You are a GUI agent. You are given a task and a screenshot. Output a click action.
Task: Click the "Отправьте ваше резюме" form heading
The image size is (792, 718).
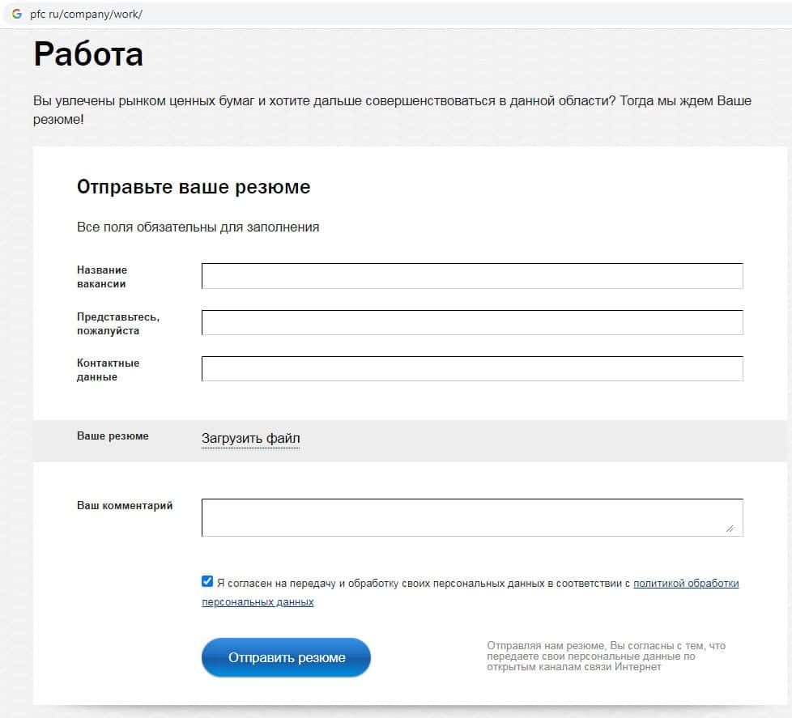(194, 187)
